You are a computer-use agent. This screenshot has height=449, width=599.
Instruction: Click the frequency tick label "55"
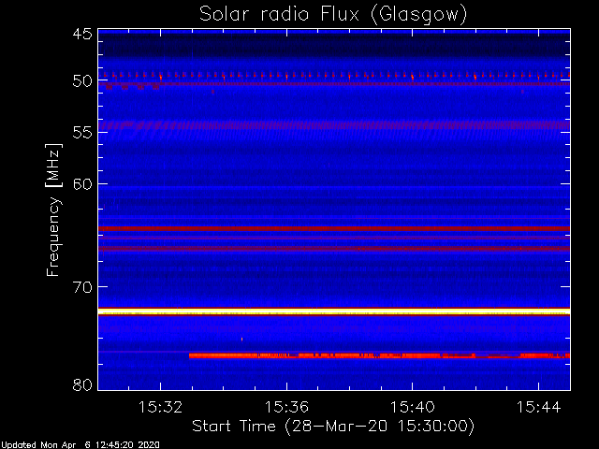pos(82,133)
